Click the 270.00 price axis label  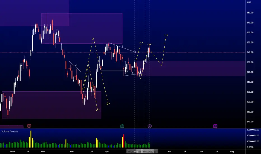tap(250, 122)
